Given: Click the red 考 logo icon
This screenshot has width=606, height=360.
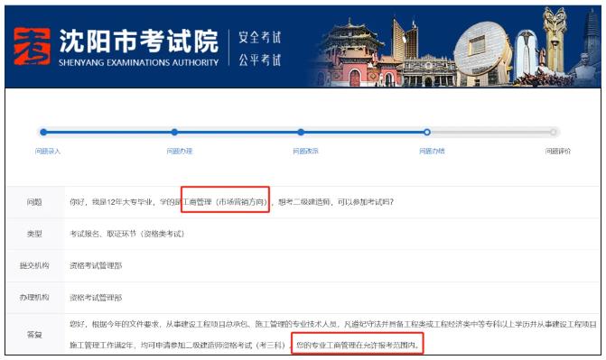Looking at the screenshot, I should click(x=32, y=46).
